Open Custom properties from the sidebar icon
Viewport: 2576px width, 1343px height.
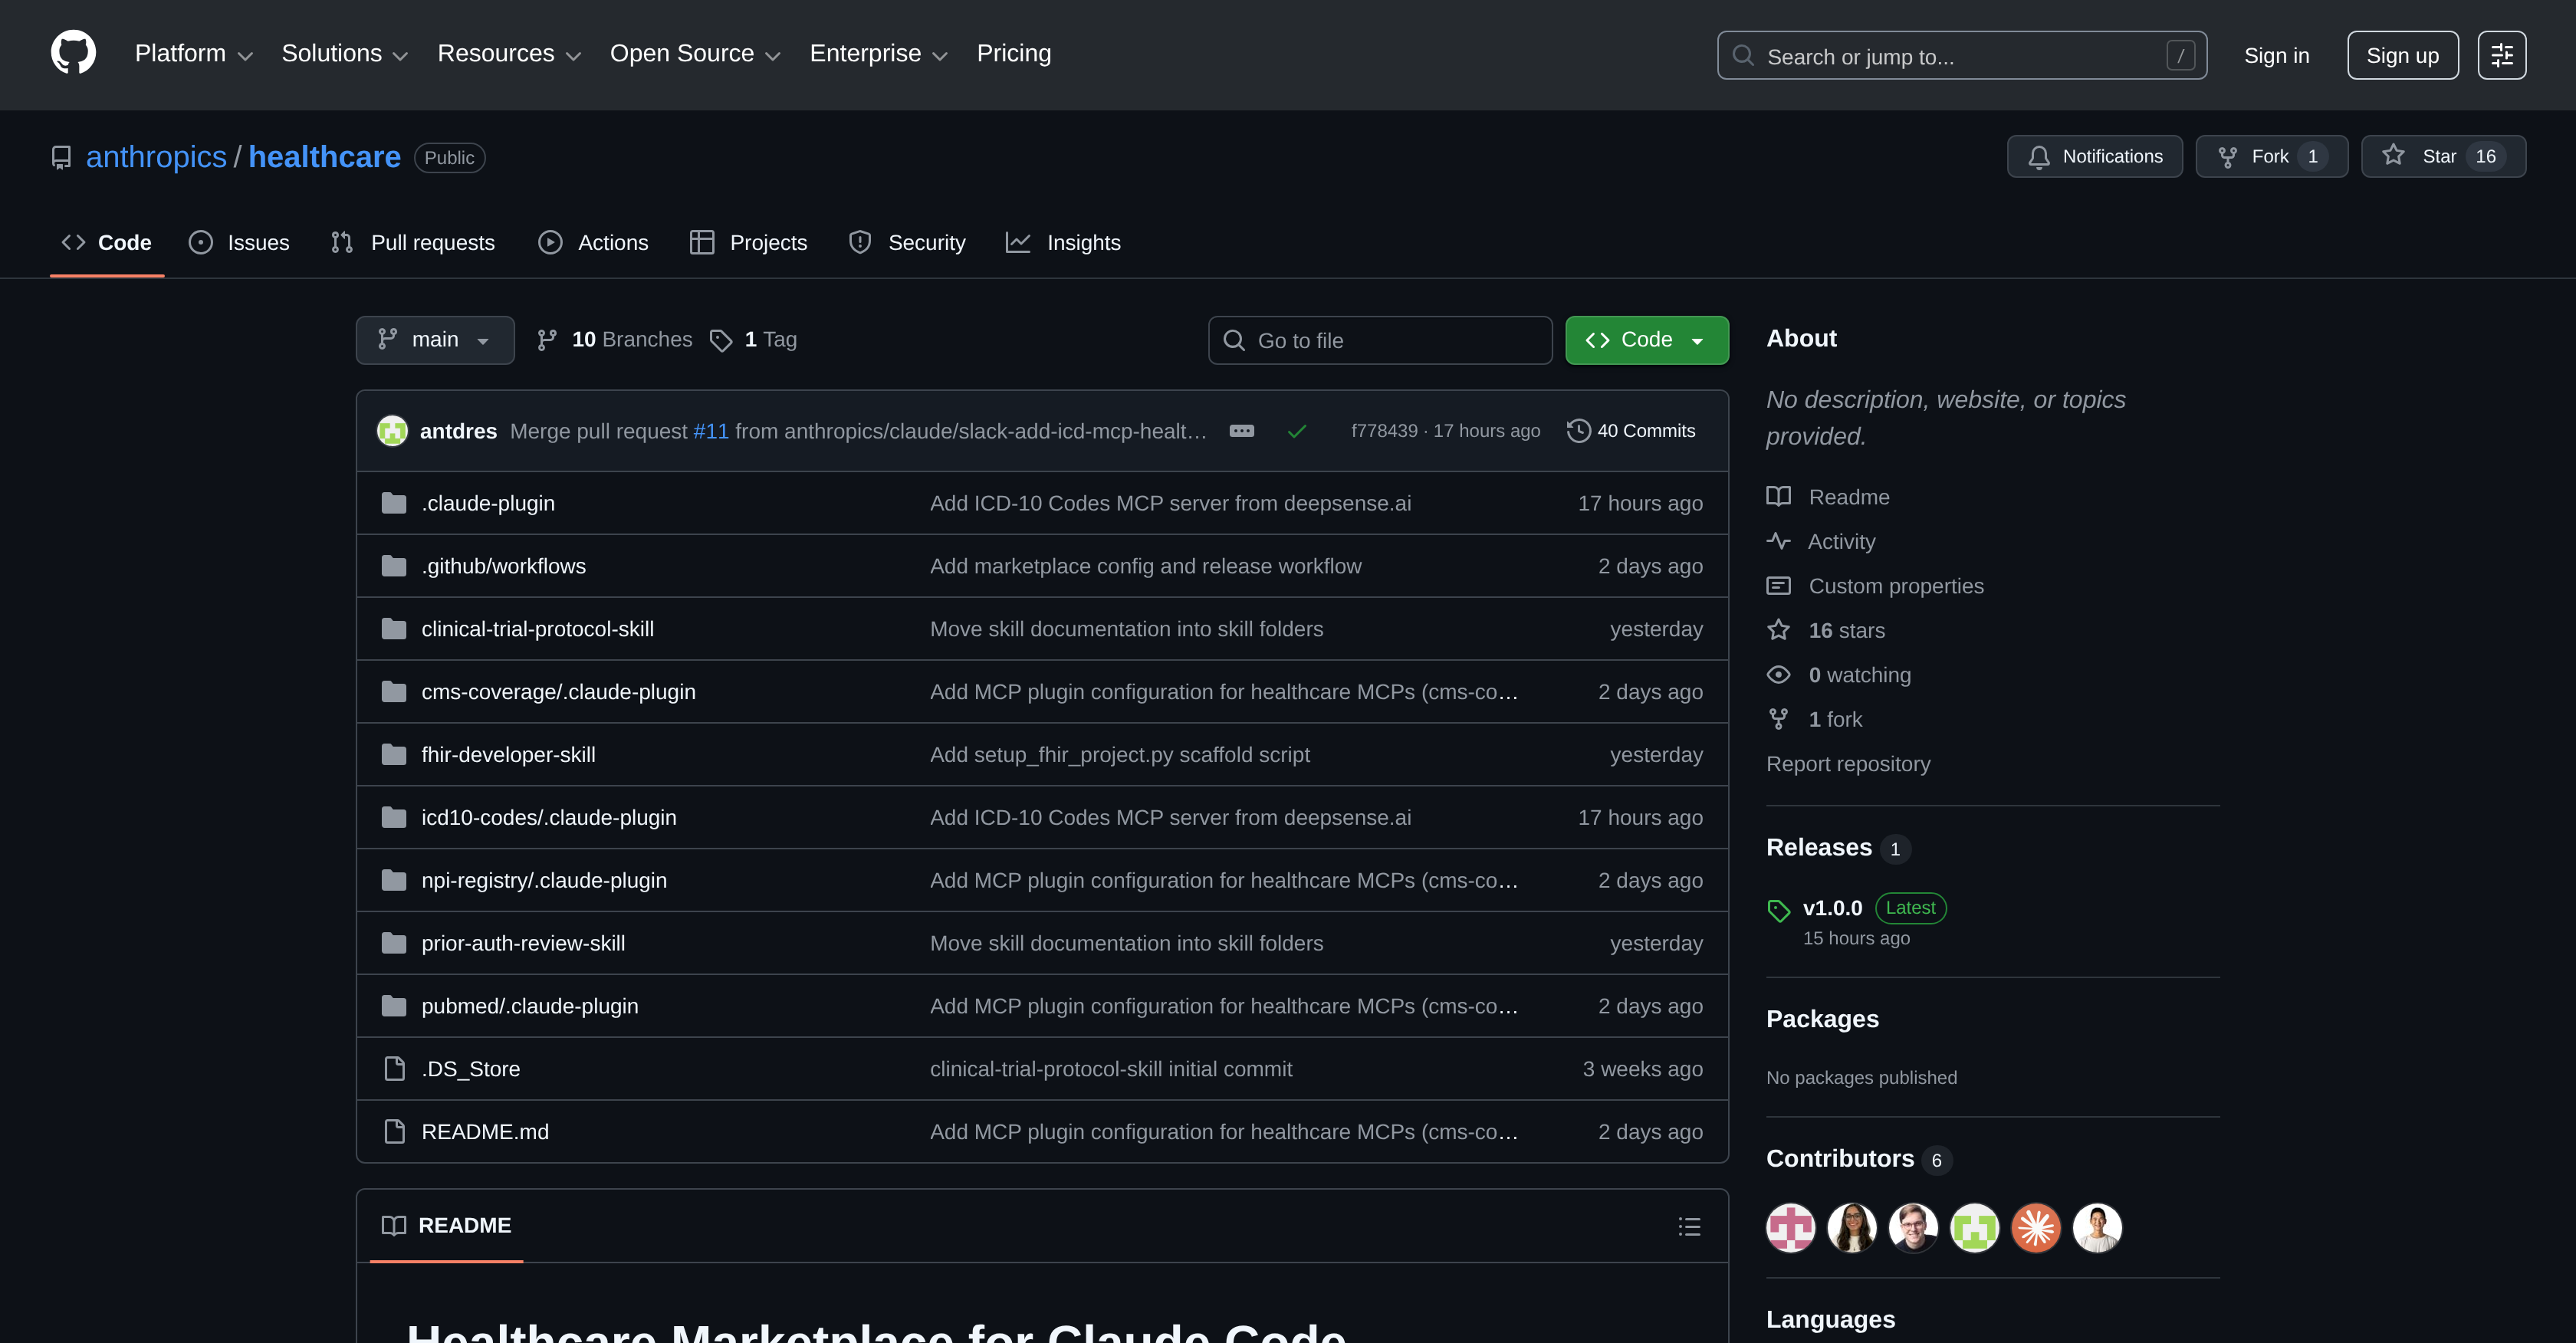coord(1779,585)
